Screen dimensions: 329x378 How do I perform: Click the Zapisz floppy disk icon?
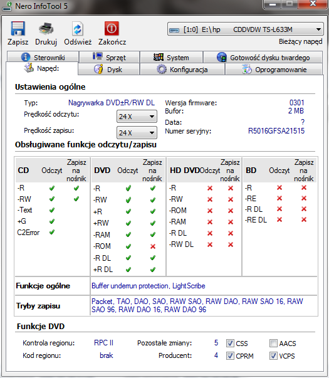18,29
